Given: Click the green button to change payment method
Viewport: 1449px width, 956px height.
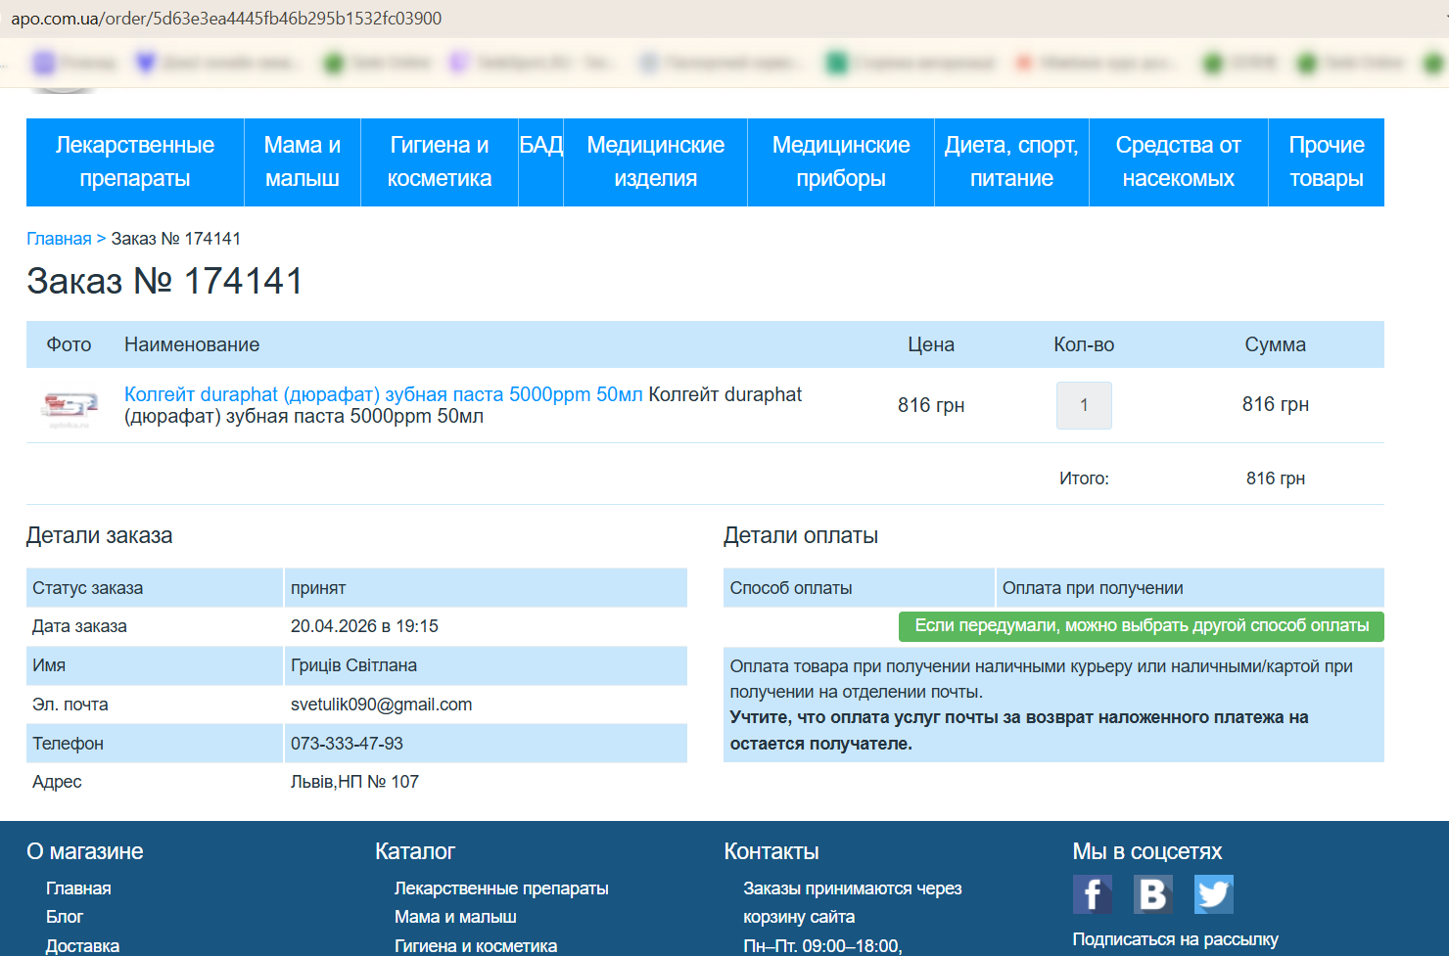Looking at the screenshot, I should click(x=1142, y=626).
